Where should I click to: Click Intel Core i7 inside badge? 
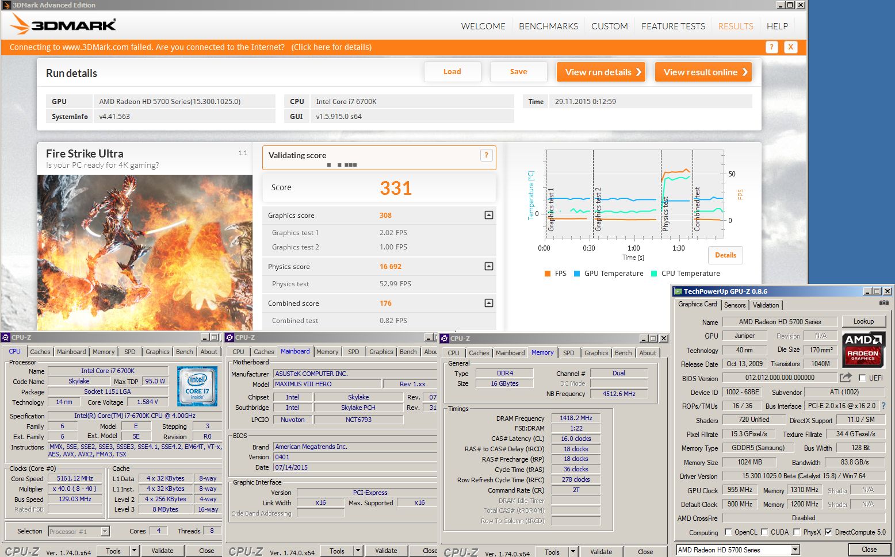coord(197,386)
